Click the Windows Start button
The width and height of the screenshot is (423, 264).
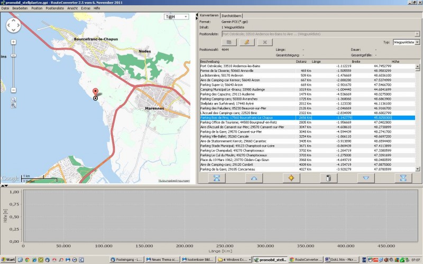[8, 260]
